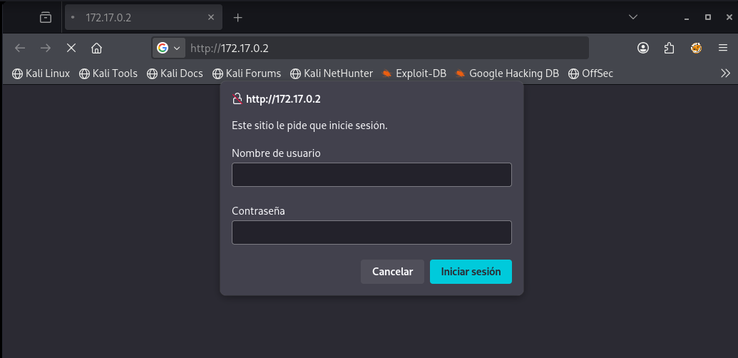738x358 pixels.
Task: Click the stop loading X icon
Action: [x=71, y=48]
